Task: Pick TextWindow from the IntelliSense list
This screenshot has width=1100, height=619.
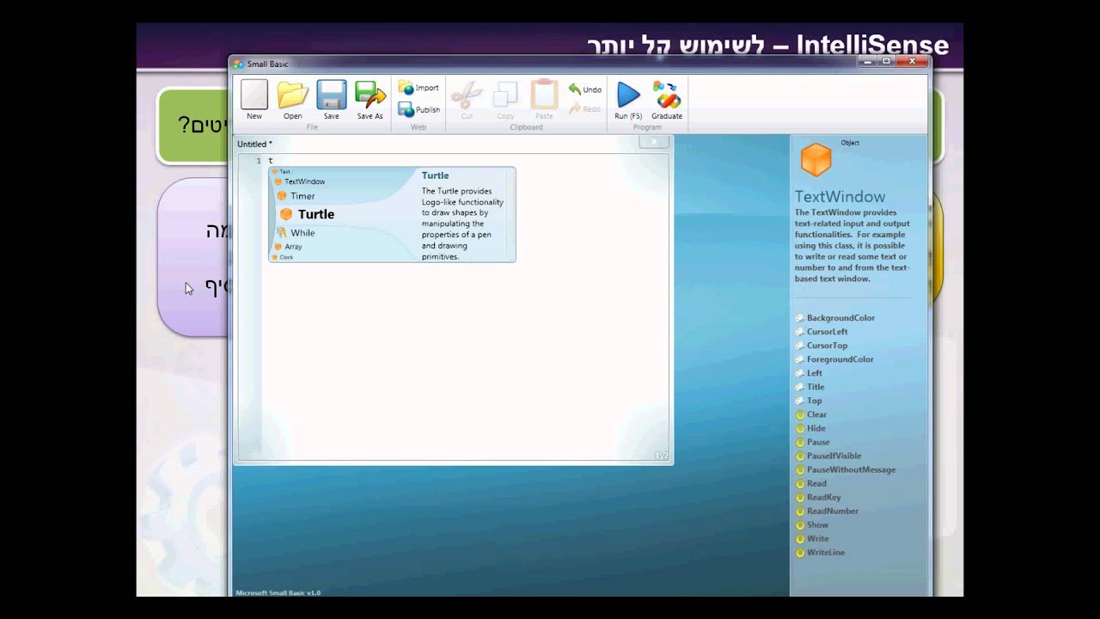Action: [299, 181]
